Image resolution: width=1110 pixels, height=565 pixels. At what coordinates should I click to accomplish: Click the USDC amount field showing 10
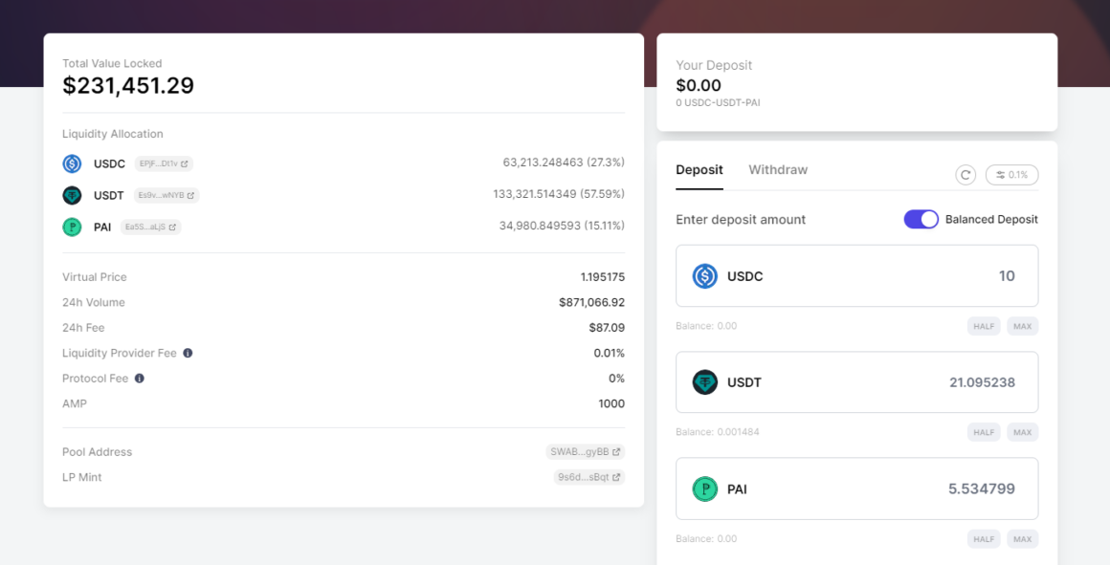pyautogui.click(x=1007, y=276)
